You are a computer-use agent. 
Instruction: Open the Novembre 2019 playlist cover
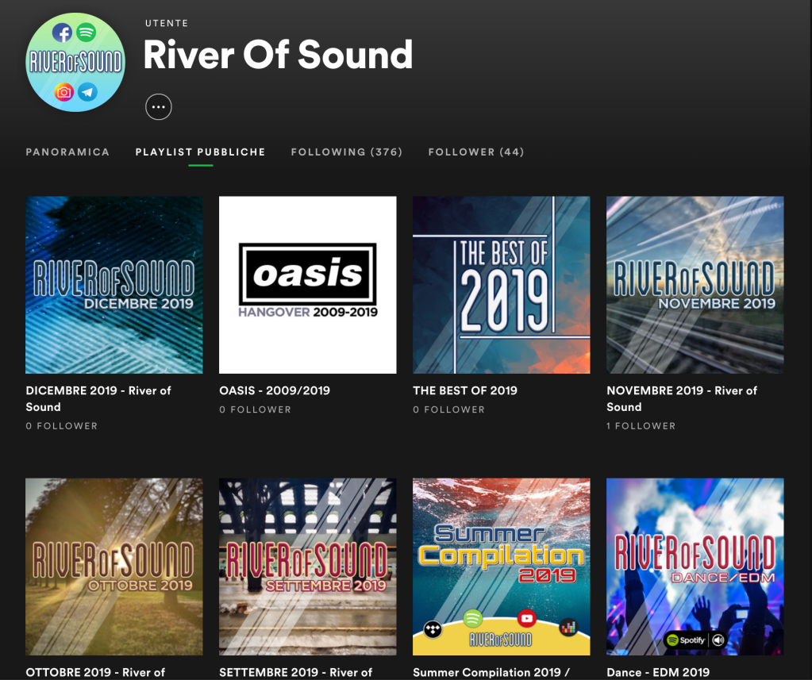[695, 285]
